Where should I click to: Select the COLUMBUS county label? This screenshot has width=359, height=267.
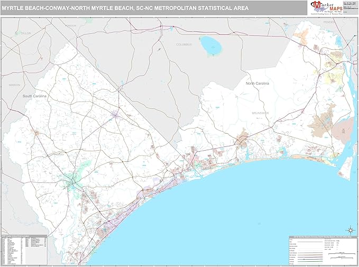[x=183, y=45]
